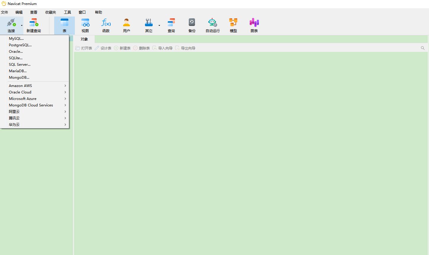Open the User (用户) management icon

(127, 25)
